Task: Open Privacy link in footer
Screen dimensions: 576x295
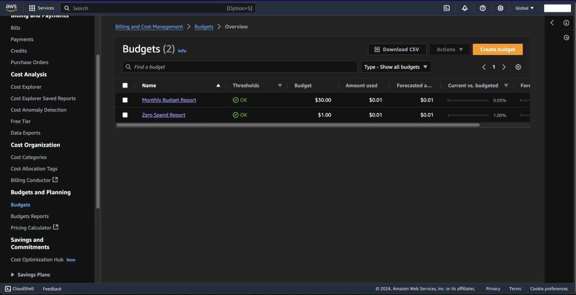Action: (493, 289)
